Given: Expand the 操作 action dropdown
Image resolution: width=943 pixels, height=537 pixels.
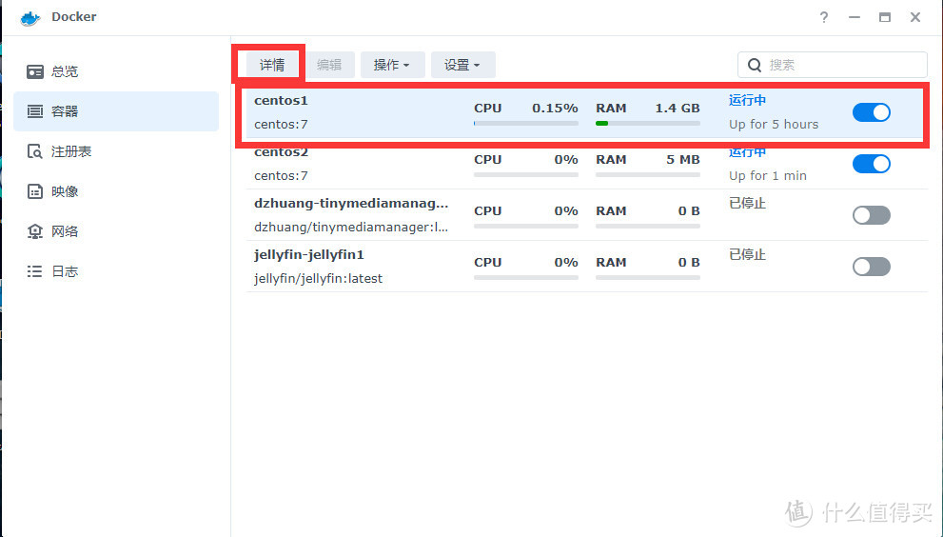Looking at the screenshot, I should (x=392, y=65).
